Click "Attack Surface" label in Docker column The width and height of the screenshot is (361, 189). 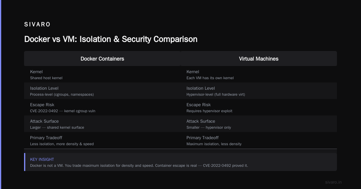pyautogui.click(x=45, y=121)
